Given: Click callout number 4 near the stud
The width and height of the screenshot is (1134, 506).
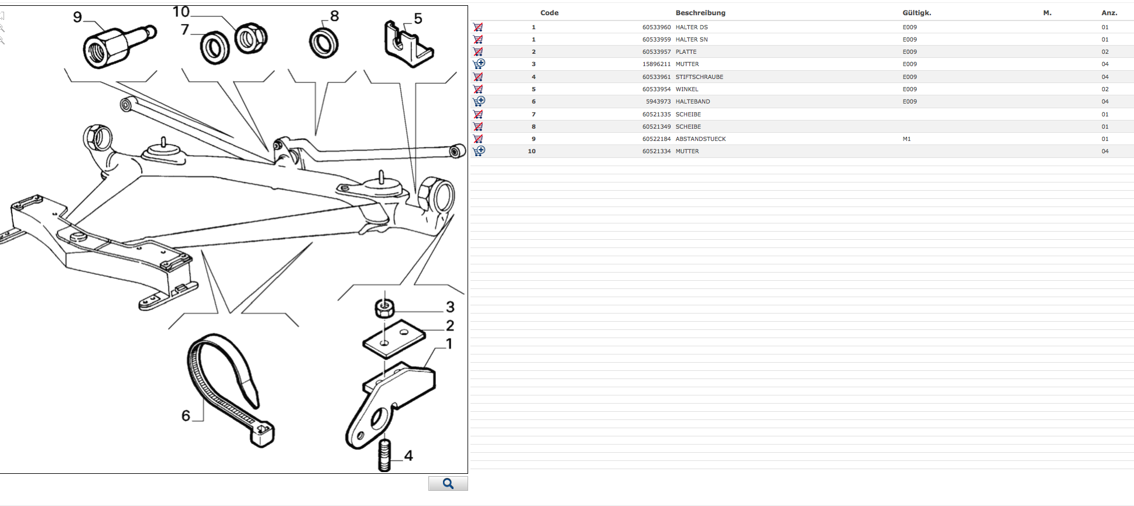Looking at the screenshot, I should (408, 456).
